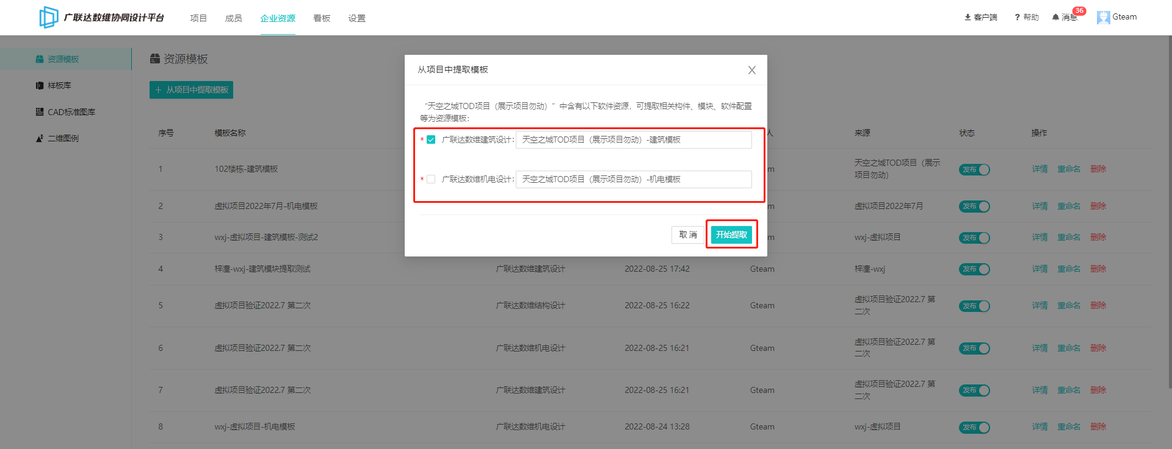This screenshot has height=449, width=1172.
Task: Toggle 发布 switch for 102楼栋-建筑模板
Action: pyautogui.click(x=974, y=169)
